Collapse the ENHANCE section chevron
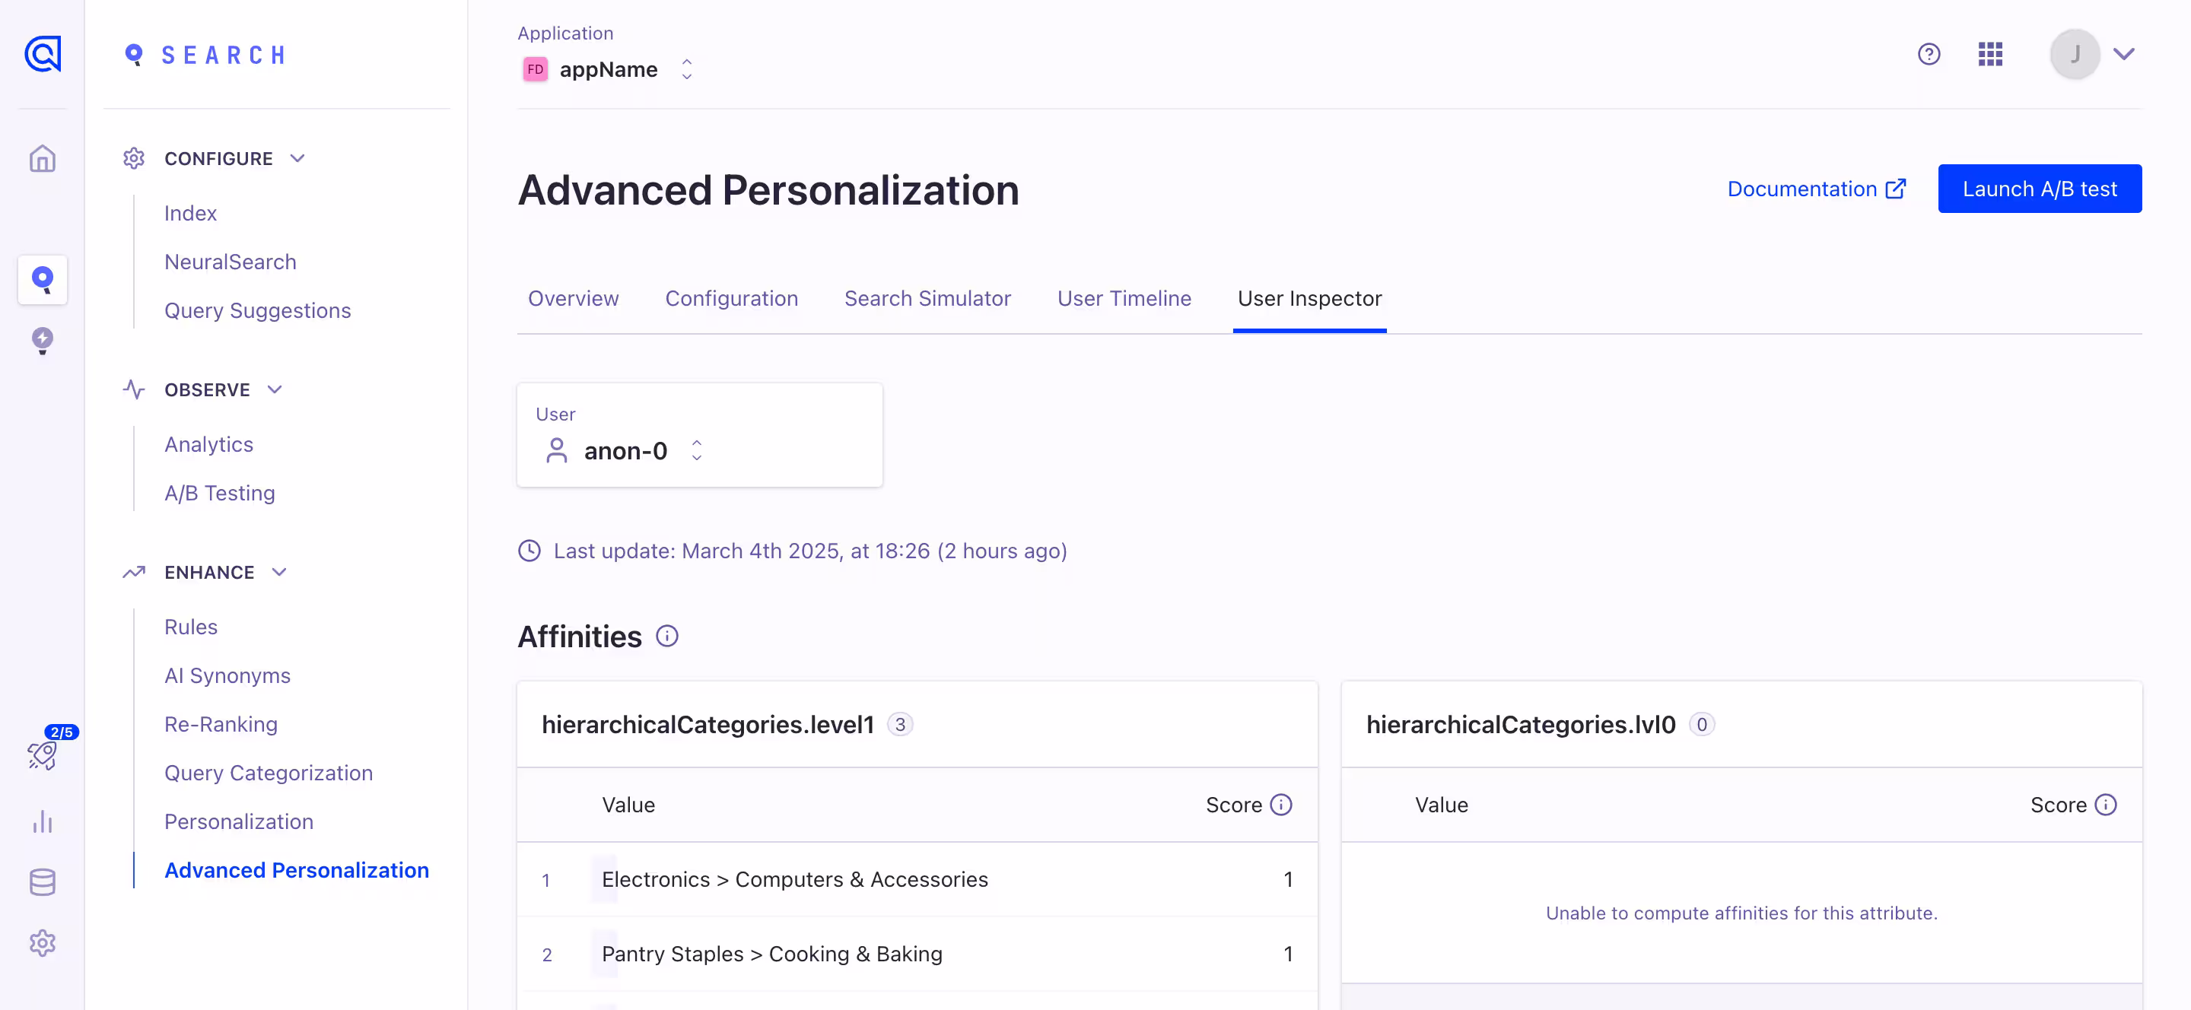This screenshot has height=1010, width=2191. (x=279, y=572)
